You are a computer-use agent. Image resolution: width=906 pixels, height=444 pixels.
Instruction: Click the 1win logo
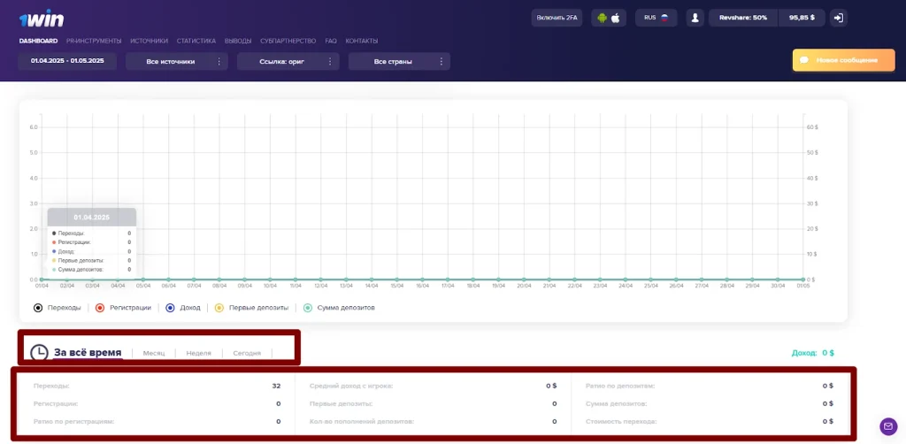(41, 19)
